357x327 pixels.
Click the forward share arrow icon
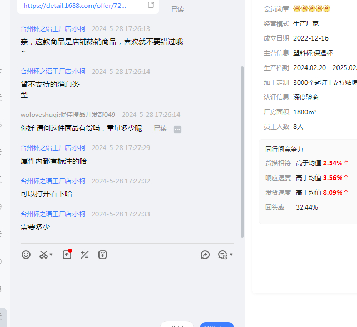(x=205, y=255)
